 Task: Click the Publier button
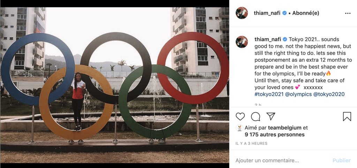pyautogui.click(x=342, y=160)
